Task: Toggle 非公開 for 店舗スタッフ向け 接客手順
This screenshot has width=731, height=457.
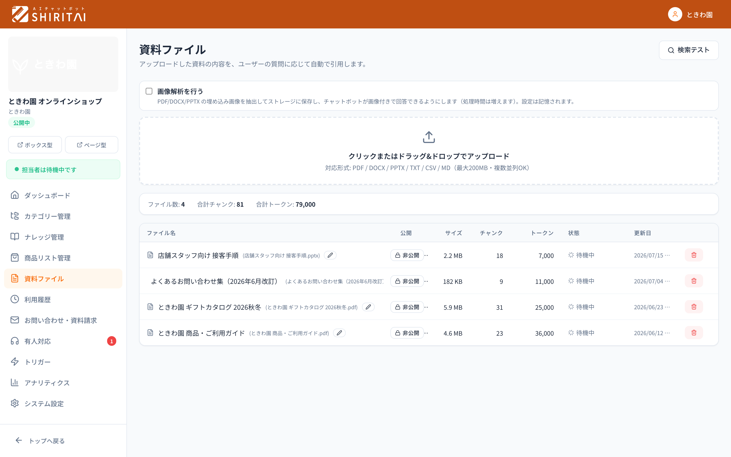Action: pos(407,255)
